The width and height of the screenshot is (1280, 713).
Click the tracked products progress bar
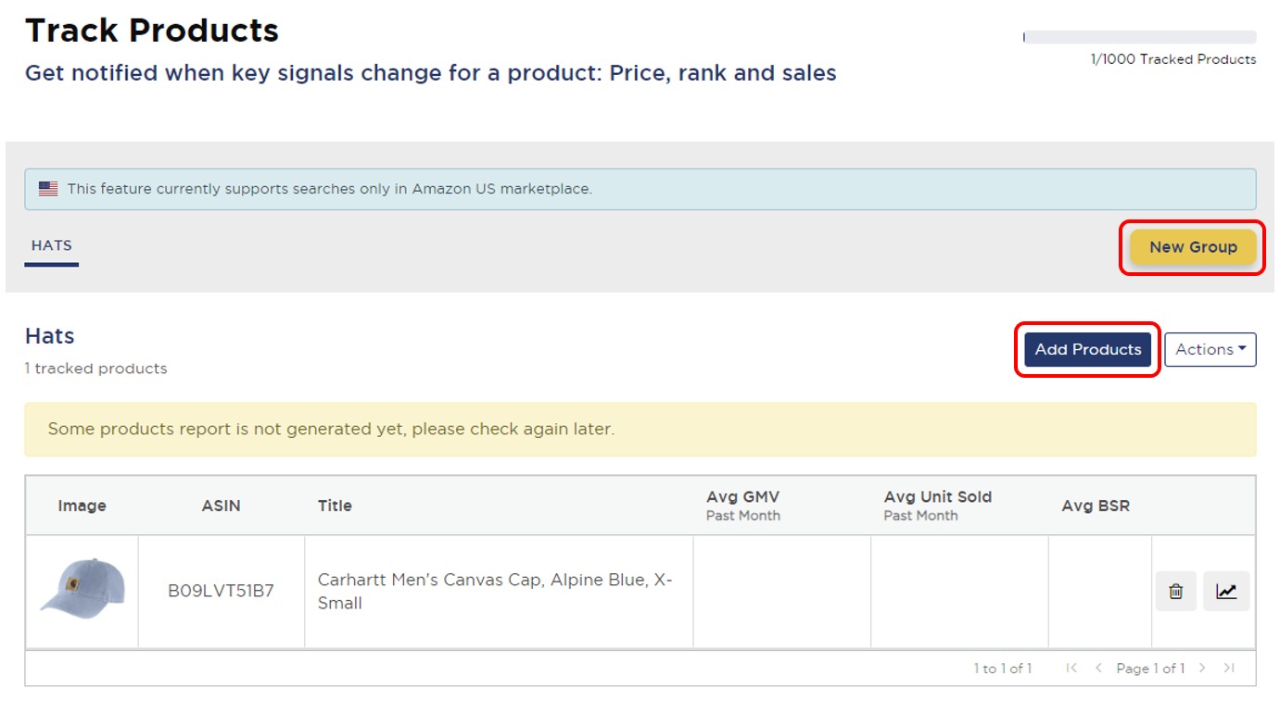pos(1138,37)
